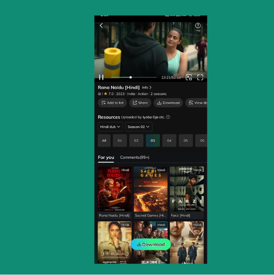Viewport: 274px width, 275px height.
Task: Seek using the video progress bar
Action: [134, 77]
